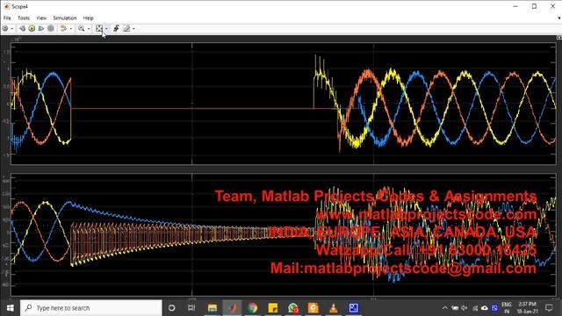
Task: Open Sticky Notes from the taskbar
Action: [x=273, y=308]
